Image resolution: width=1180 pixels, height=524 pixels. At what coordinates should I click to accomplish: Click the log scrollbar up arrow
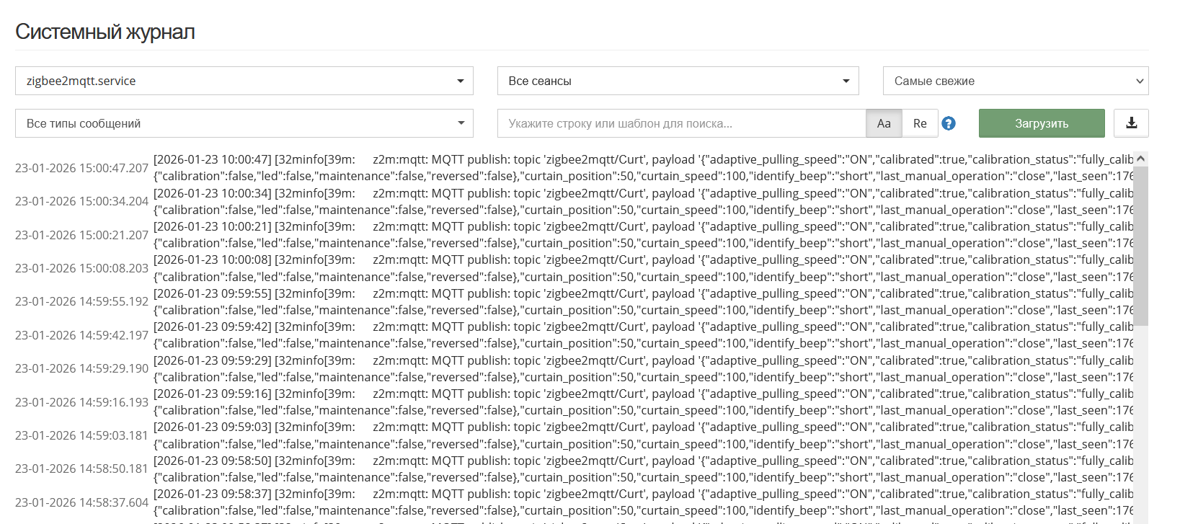pyautogui.click(x=1140, y=159)
